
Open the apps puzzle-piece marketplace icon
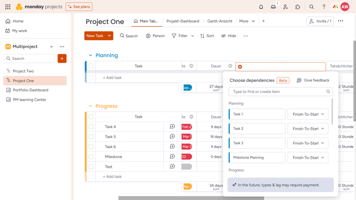click(298, 7)
